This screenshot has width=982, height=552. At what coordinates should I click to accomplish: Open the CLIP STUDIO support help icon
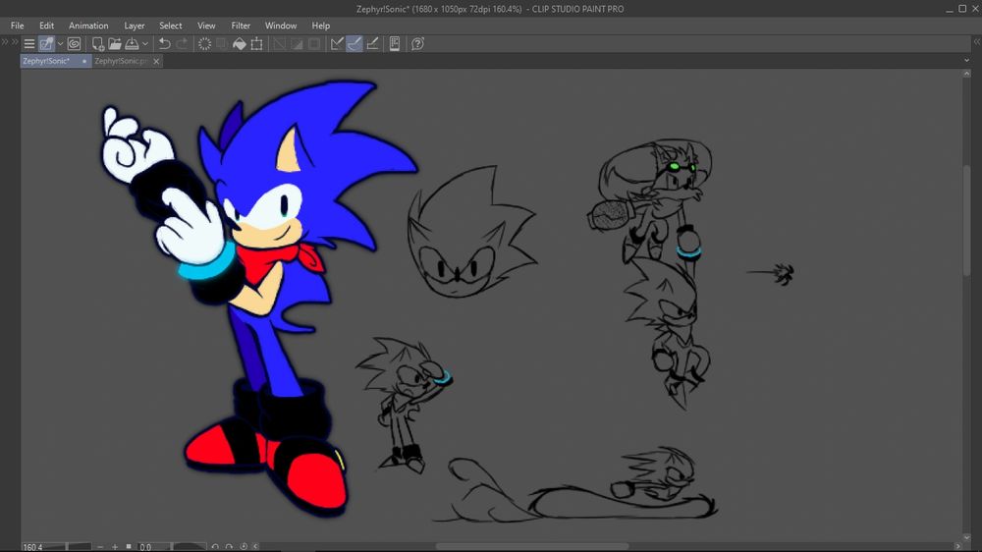417,44
